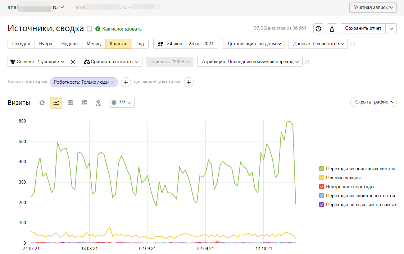404x254 pixels.
Task: Uncheck 'Переходы из социальных сетей' series
Action: 322,196
